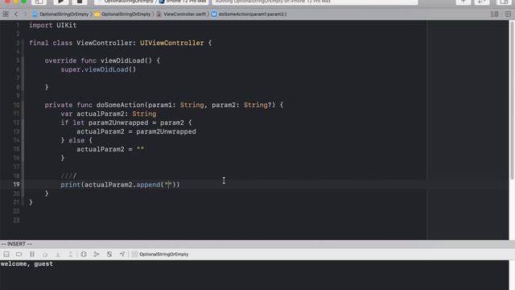515x290 pixels.
Task: Choose the iPhone 12 Pro Max destination
Action: [183, 2]
